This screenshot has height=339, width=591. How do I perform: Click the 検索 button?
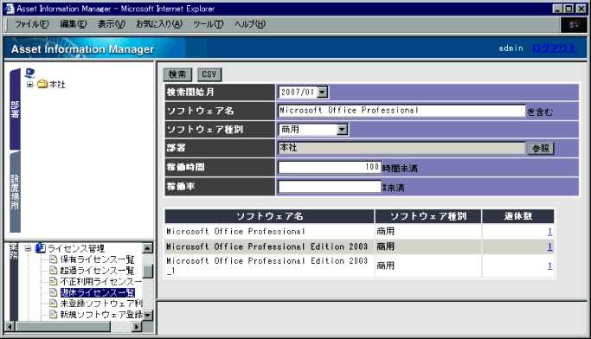pyautogui.click(x=177, y=74)
